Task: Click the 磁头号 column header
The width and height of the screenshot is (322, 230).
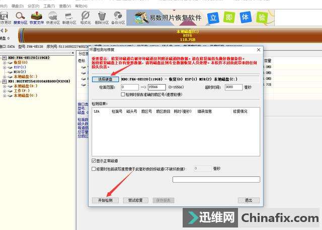Action: (x=132, y=112)
